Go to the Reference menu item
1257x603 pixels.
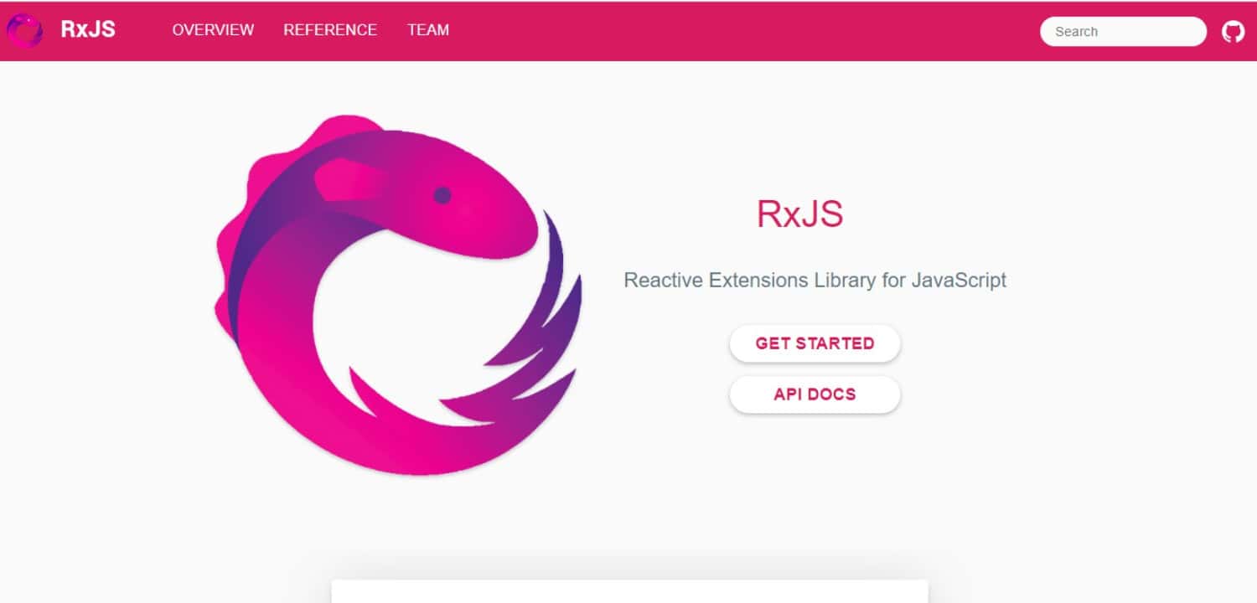point(330,30)
